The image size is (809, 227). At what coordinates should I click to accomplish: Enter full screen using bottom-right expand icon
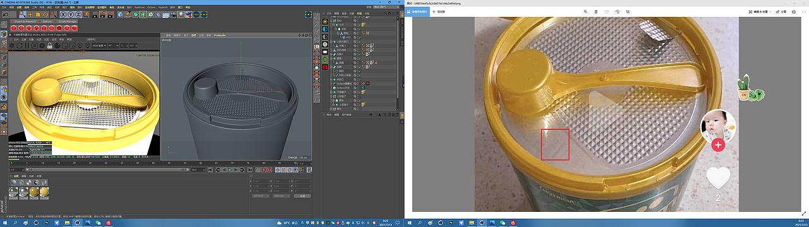[804, 214]
